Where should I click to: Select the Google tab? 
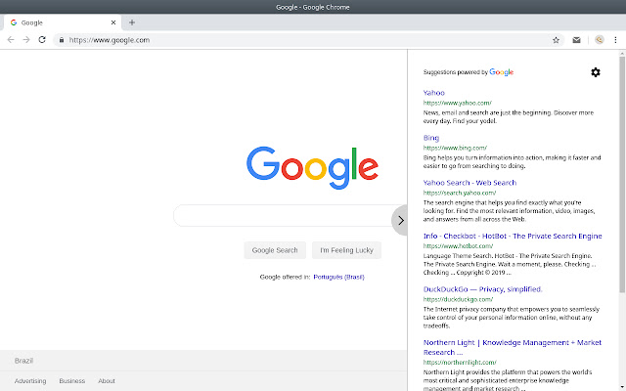pyautogui.click(x=63, y=22)
